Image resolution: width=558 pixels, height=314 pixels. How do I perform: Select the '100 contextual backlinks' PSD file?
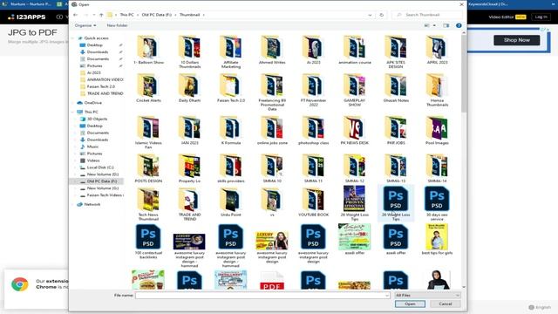coord(148,242)
